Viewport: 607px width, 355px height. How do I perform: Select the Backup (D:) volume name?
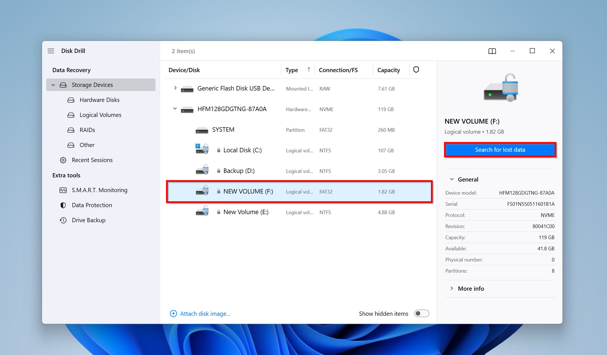(239, 171)
